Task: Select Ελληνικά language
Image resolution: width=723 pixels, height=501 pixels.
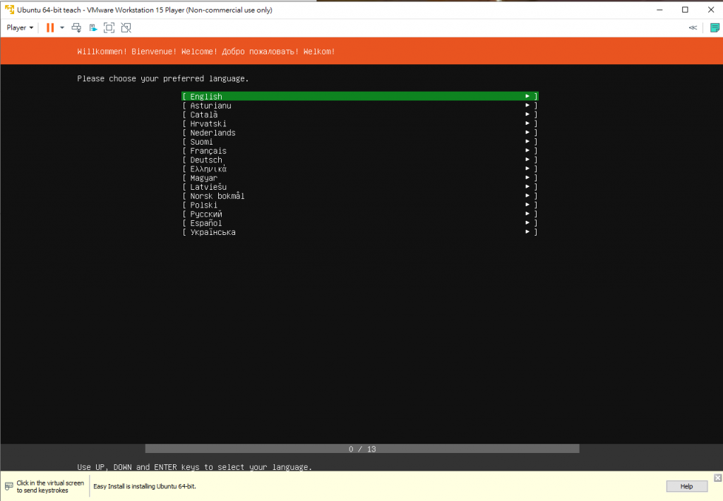Action: click(x=359, y=169)
